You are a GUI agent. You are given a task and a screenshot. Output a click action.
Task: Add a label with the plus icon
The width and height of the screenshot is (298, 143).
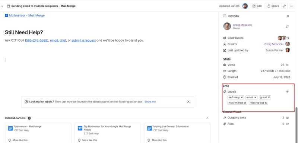pyautogui.click(x=287, y=92)
